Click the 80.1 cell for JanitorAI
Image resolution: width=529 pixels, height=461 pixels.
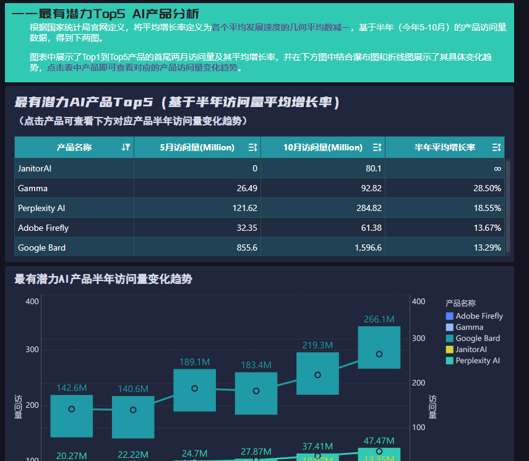323,168
